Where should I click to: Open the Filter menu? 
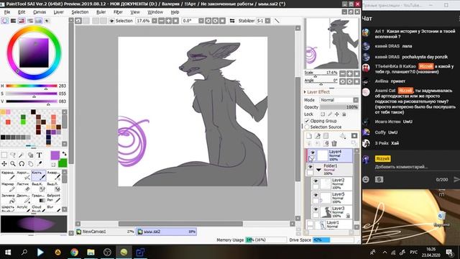[x=118, y=12]
